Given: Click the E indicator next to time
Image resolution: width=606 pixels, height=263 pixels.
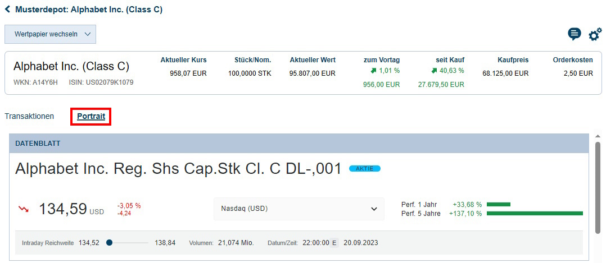Looking at the screenshot, I should tap(335, 243).
